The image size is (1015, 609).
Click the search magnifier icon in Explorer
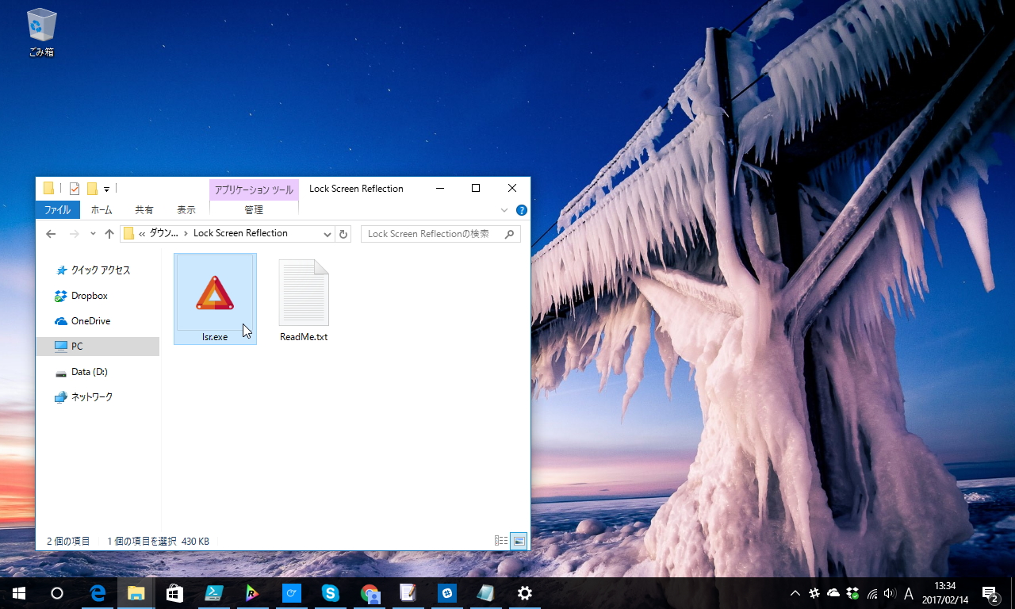[510, 234]
